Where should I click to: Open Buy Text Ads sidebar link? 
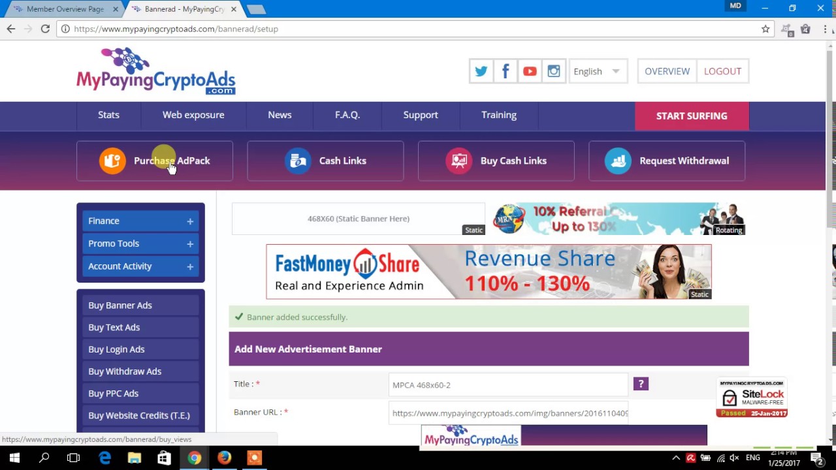pos(140,328)
